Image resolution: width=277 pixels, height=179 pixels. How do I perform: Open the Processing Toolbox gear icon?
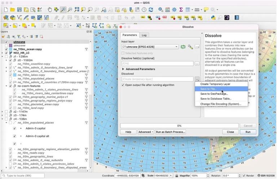coord(174,9)
